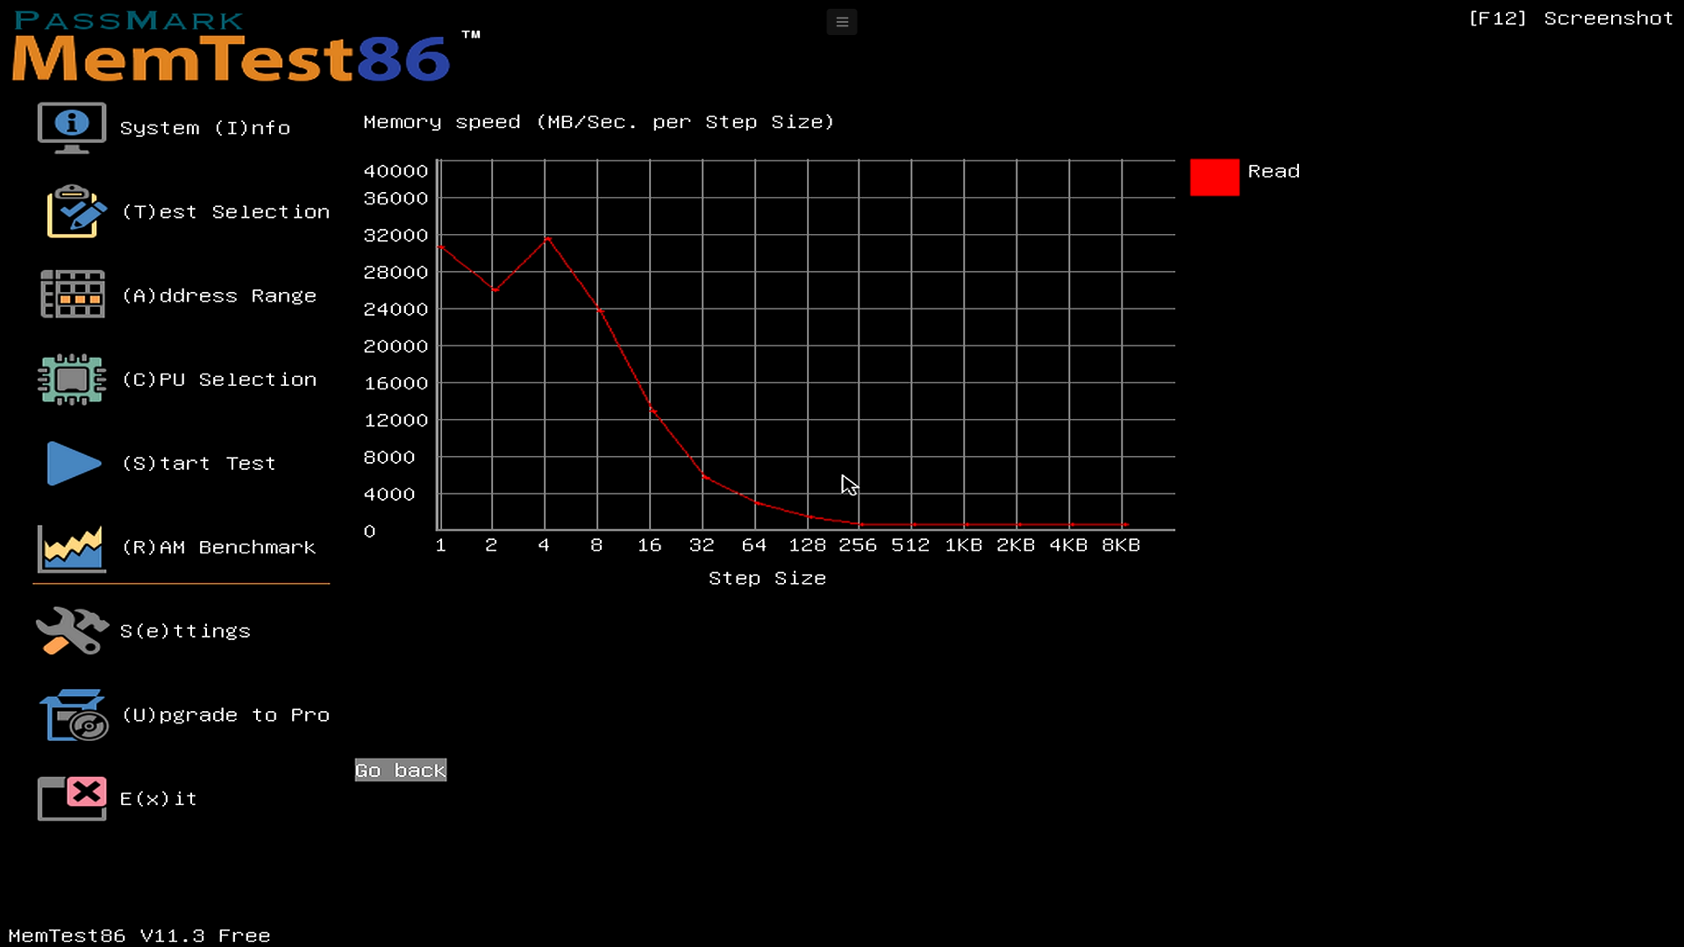Select the (U)pgrade to Pro label
Image resolution: width=1684 pixels, height=947 pixels.
(x=225, y=716)
